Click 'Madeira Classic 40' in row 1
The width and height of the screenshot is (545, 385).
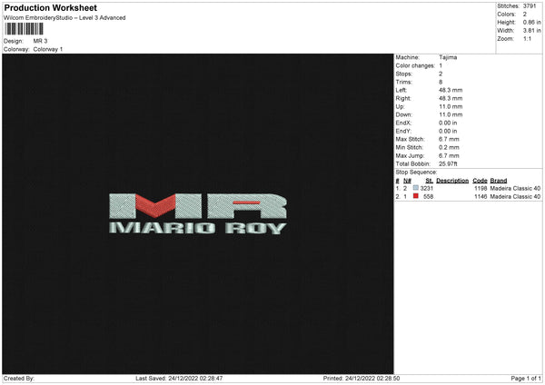click(515, 188)
